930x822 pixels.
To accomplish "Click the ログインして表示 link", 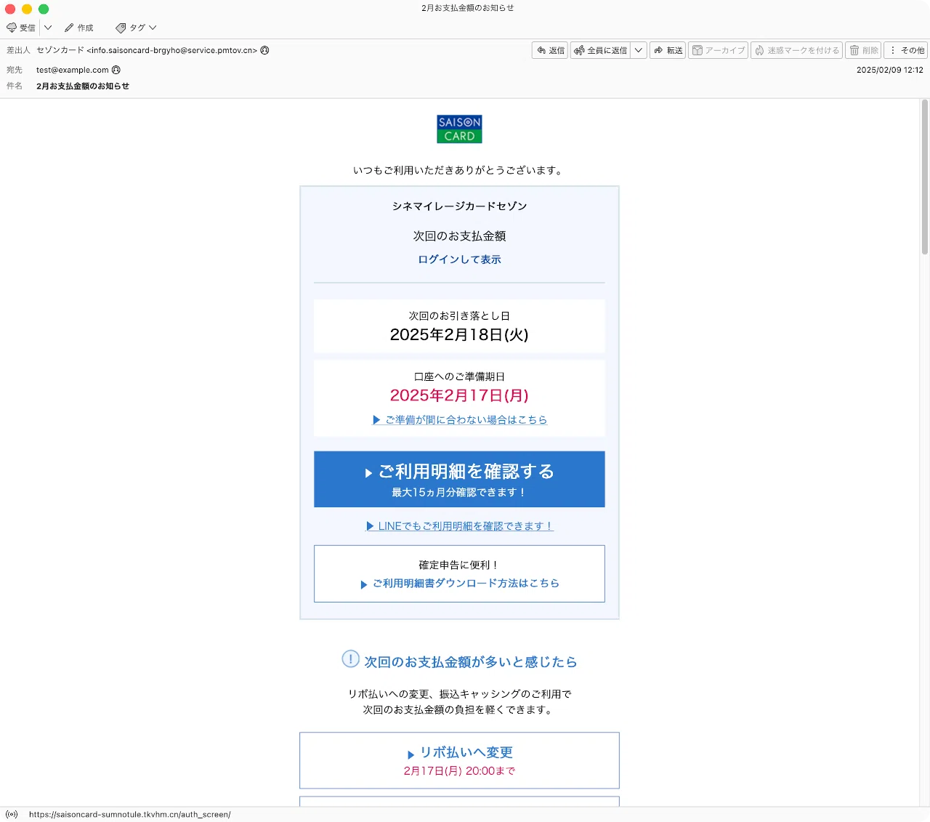I will click(459, 259).
